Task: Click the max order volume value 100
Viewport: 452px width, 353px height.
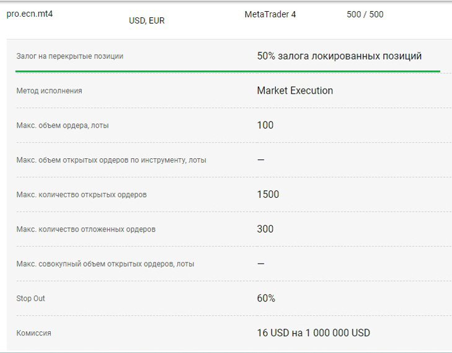Action: [x=265, y=125]
